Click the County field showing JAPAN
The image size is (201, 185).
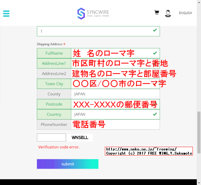point(115,94)
